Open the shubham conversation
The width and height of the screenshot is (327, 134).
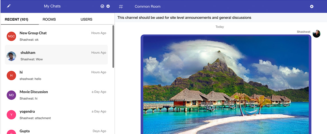[x=56, y=54]
